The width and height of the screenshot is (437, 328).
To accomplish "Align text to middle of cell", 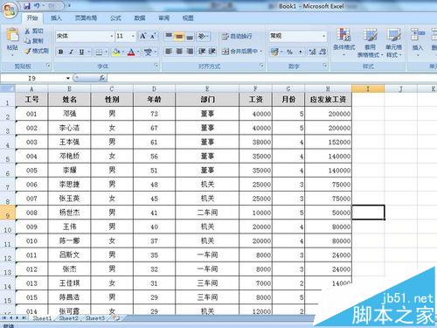I will click(x=179, y=36).
